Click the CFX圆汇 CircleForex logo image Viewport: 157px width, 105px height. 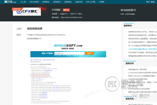tap(27, 12)
